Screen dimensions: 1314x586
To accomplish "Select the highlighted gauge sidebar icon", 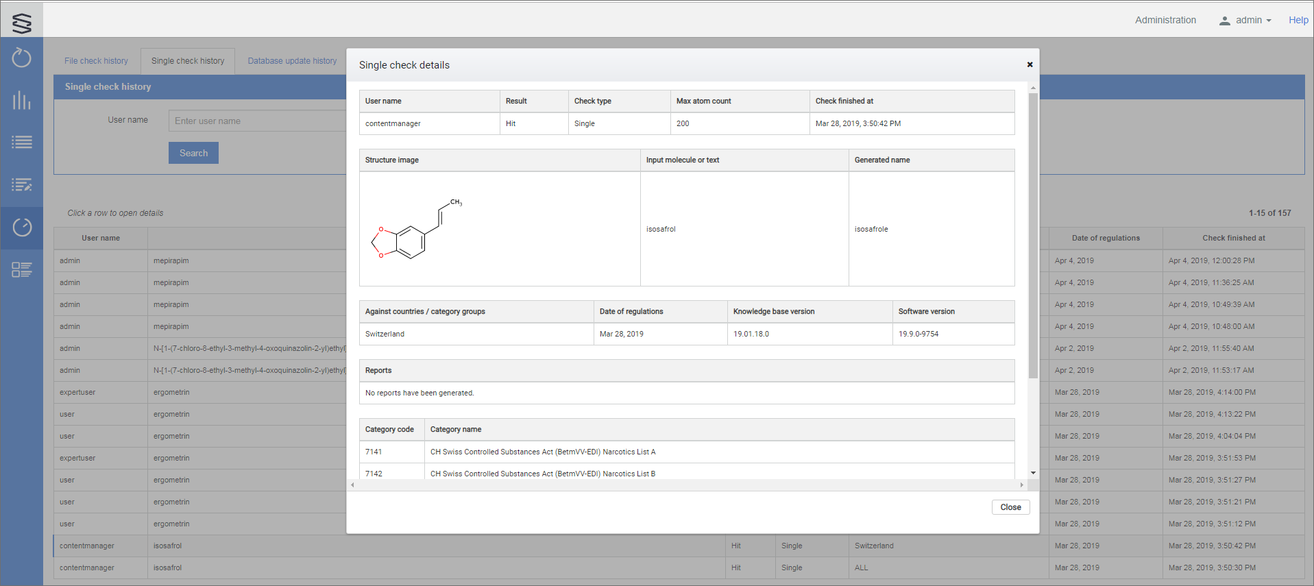I will pos(22,228).
